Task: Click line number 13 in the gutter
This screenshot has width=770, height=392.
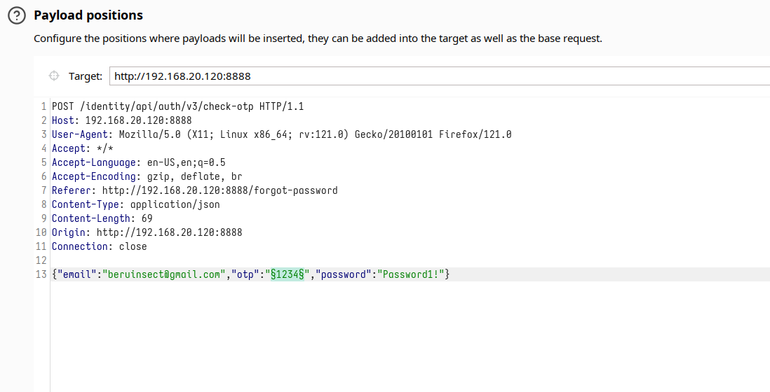Action: tap(41, 274)
